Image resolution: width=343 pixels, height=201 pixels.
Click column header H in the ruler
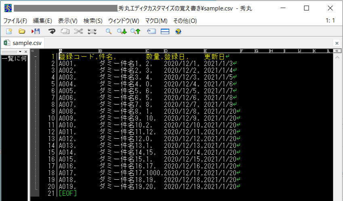(271, 51)
